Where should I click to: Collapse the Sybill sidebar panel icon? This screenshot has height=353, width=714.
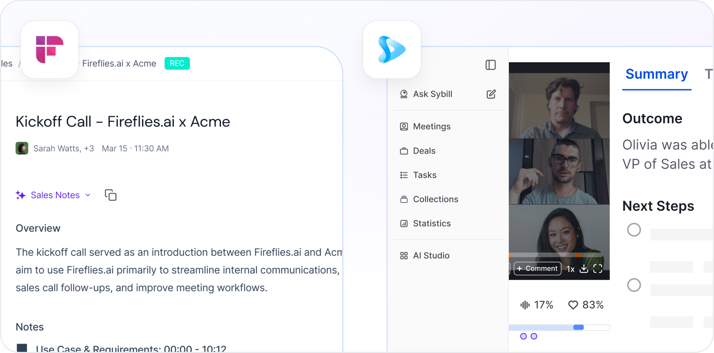(490, 65)
